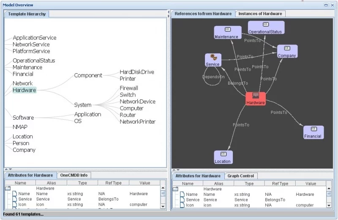
Task: Collapse the Hardware folder in right attributes table
Action: [x=175, y=189]
